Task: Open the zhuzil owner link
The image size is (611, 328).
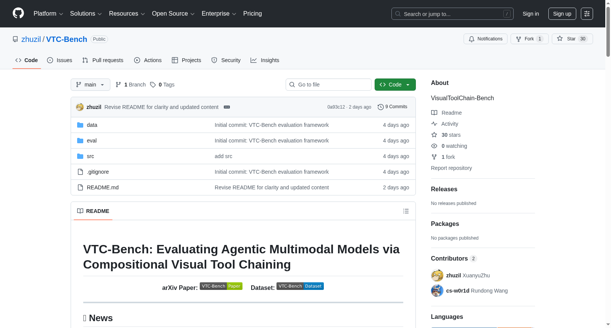Action: [31, 39]
